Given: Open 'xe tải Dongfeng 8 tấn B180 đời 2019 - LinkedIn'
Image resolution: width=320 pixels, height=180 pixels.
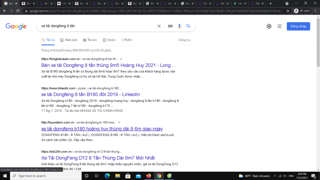Looking at the screenshot, I should click(91, 94).
